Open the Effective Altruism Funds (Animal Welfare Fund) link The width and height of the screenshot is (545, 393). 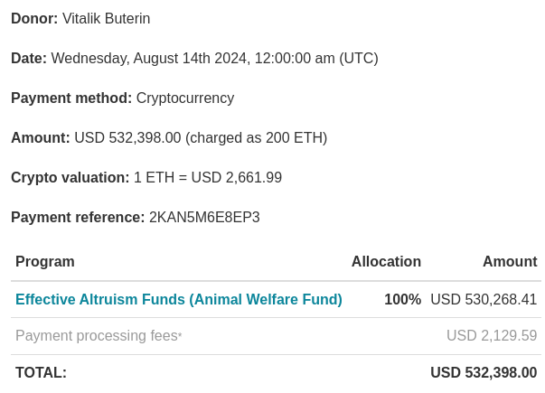[178, 300]
